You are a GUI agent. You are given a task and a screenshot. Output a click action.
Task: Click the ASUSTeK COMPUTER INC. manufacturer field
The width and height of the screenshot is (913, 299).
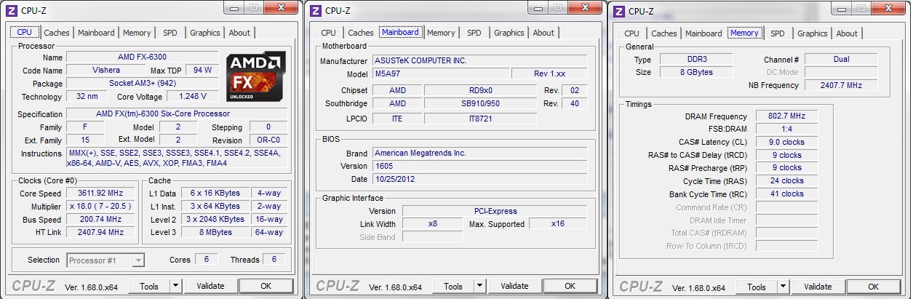tap(479, 61)
